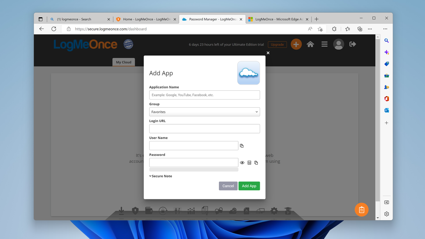The image size is (425, 239).
Task: Open the Group dropdown showing Favorites
Action: coord(204,112)
